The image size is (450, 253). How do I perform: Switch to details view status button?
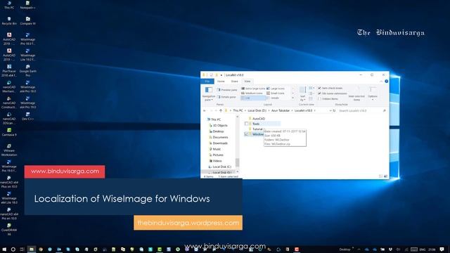tap(380, 176)
